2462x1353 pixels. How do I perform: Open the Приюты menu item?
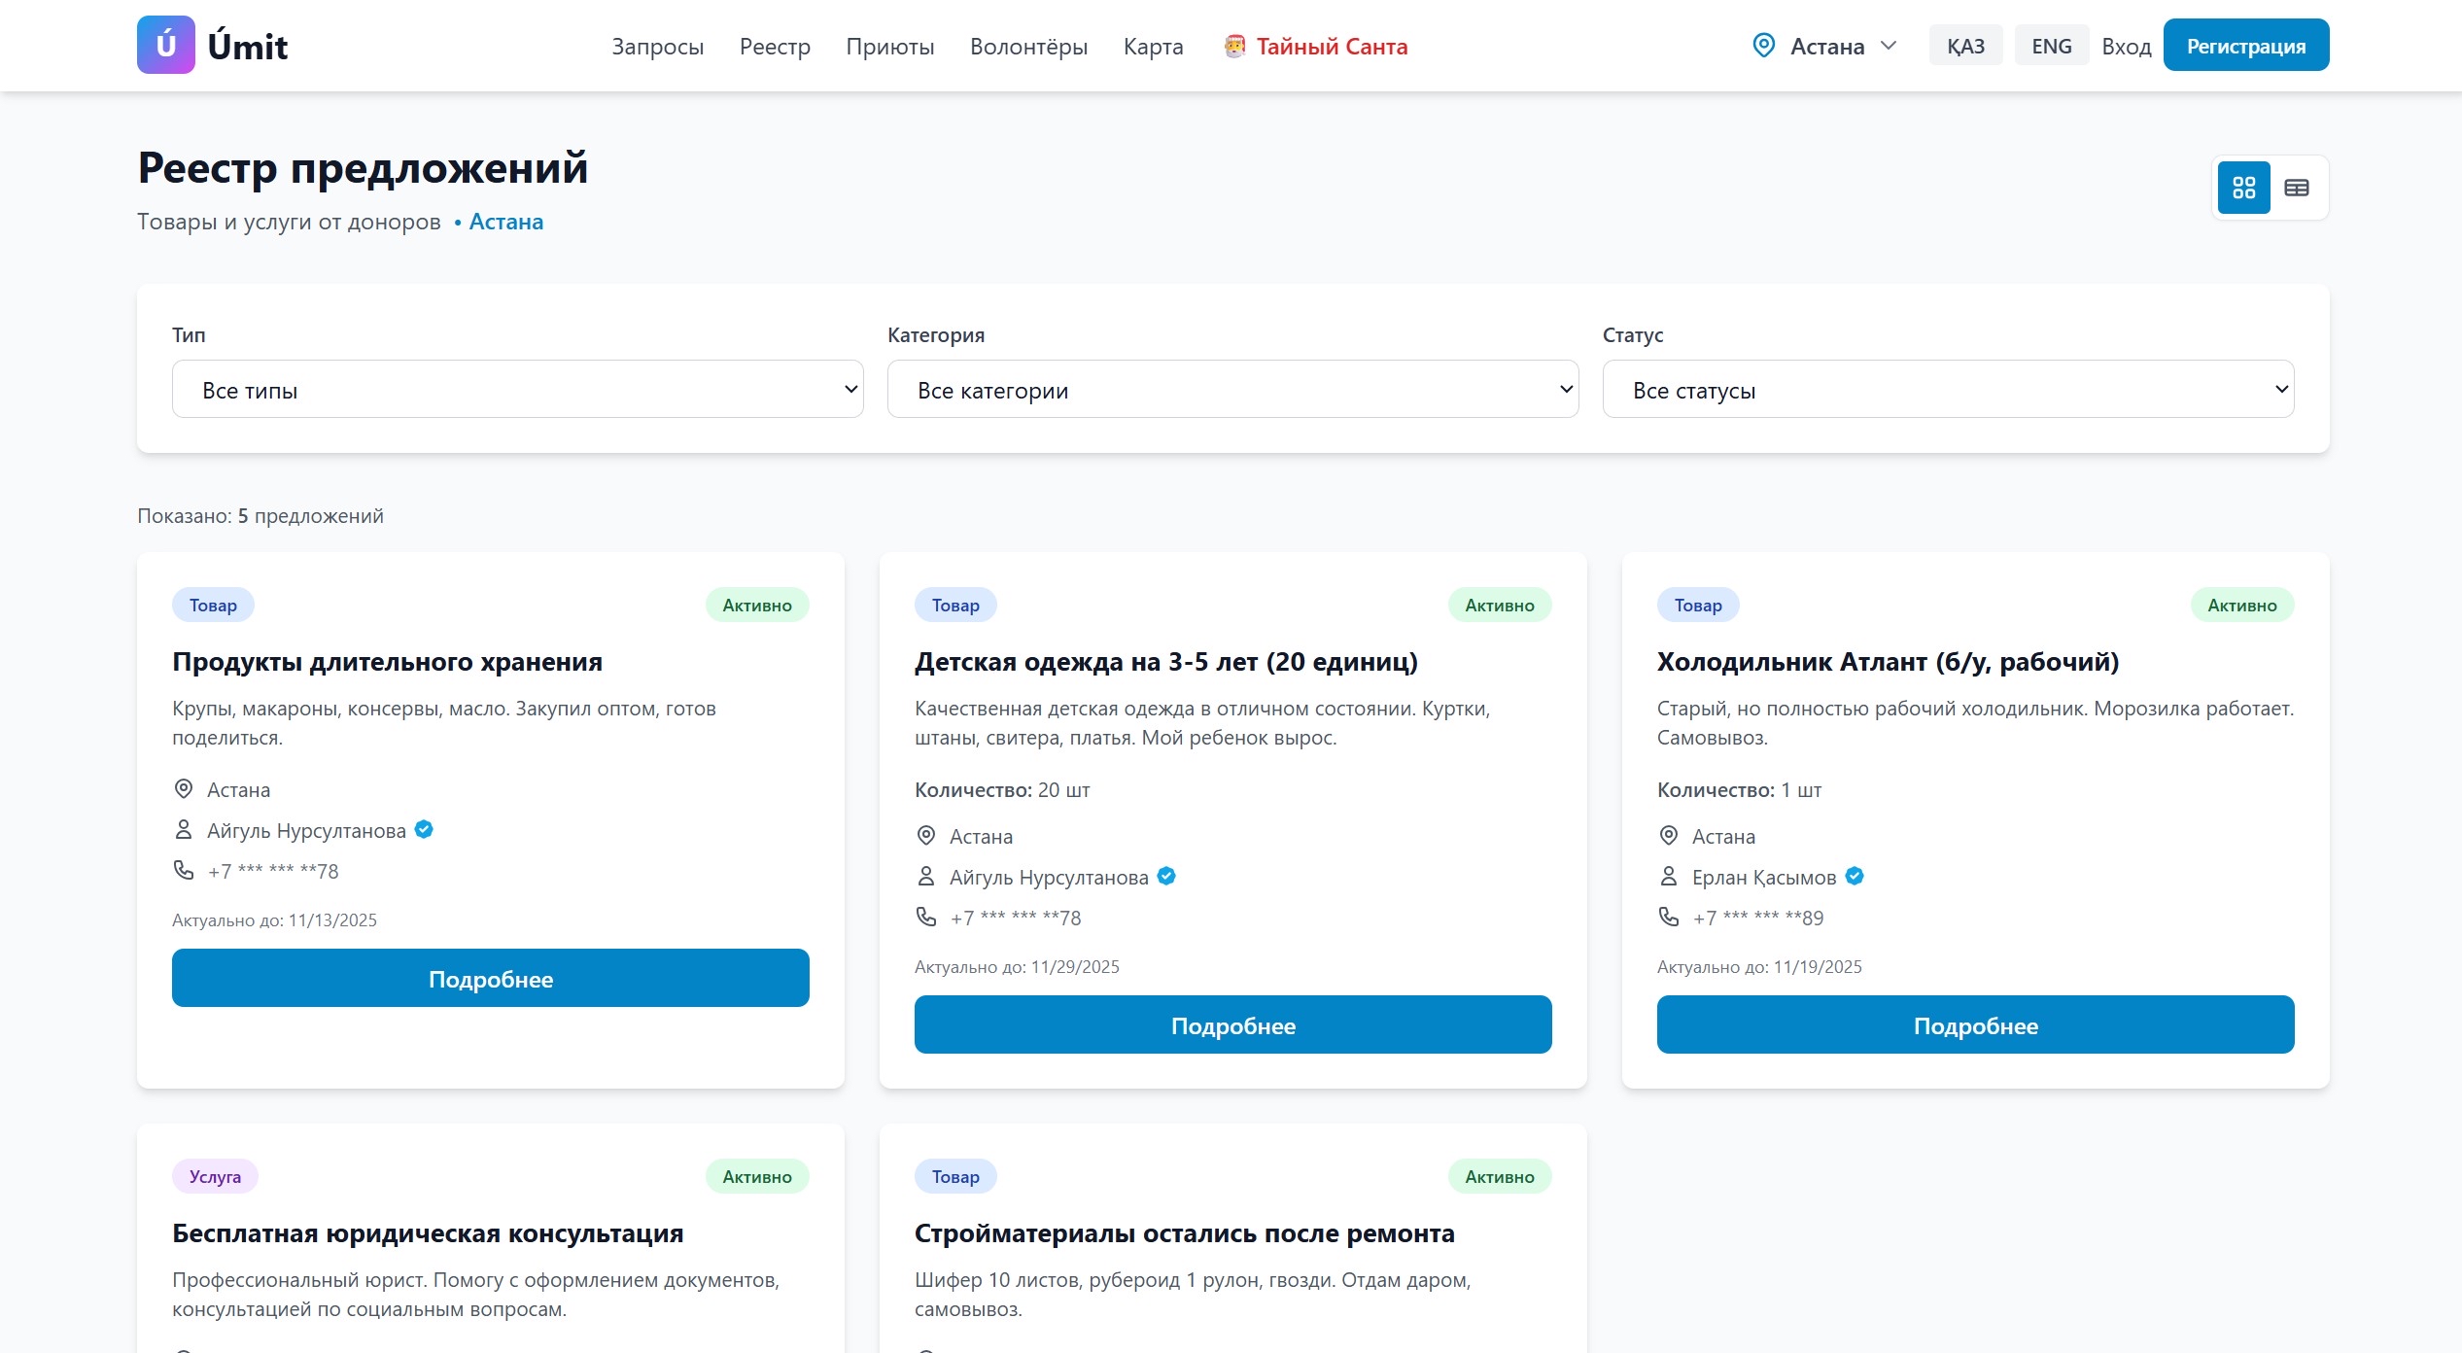coord(889,46)
